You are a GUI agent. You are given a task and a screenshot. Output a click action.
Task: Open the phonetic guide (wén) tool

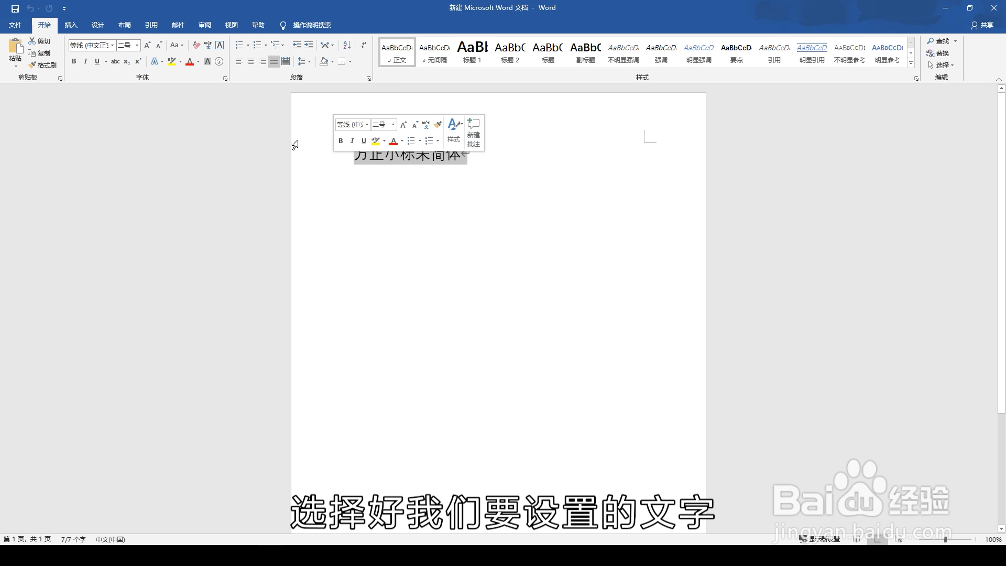[x=208, y=45]
